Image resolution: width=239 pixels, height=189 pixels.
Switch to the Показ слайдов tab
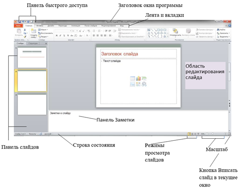pyautogui.click(x=91, y=26)
